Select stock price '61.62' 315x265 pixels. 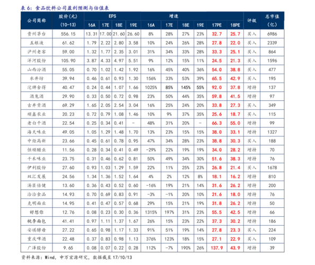(x=68, y=43)
